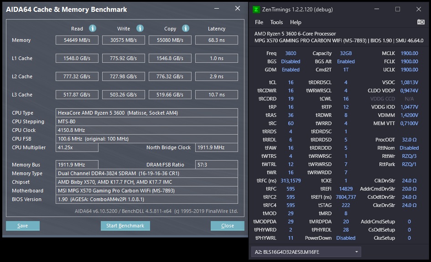The image size is (431, 262).
Task: Click the CPU Type field HexaCore AMD Ryzen
Action: click(x=147, y=113)
